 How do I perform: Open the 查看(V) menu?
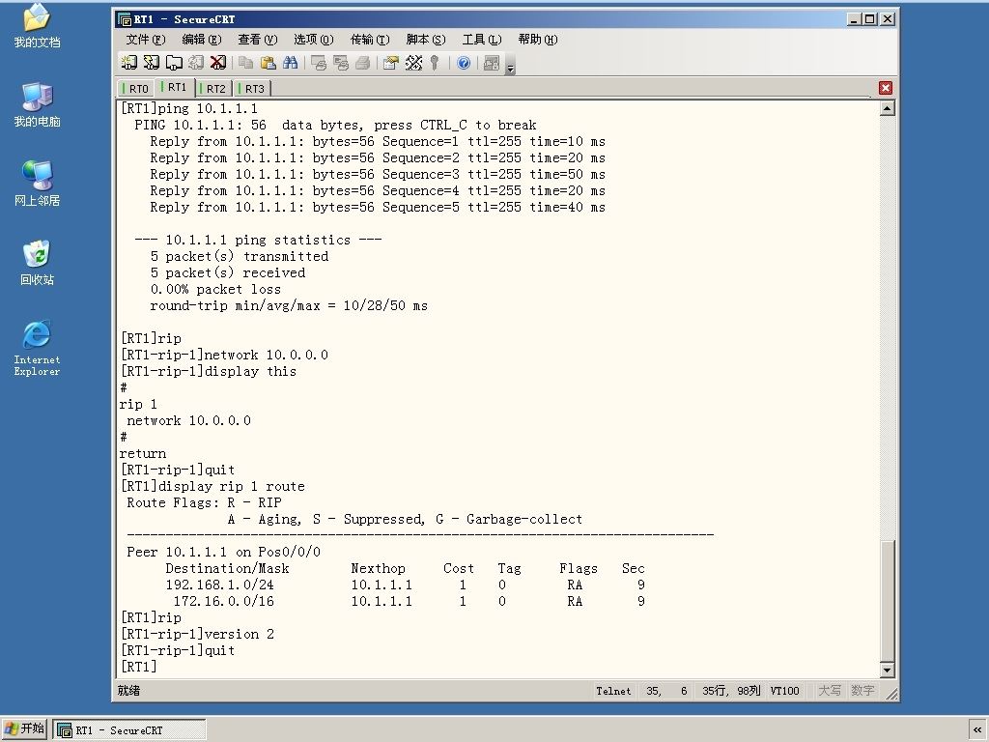click(x=257, y=39)
